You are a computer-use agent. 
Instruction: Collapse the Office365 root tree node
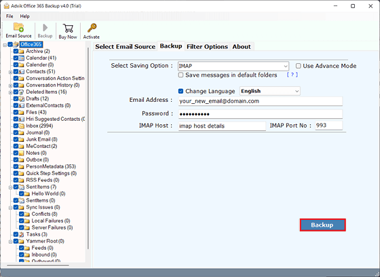click(5, 45)
